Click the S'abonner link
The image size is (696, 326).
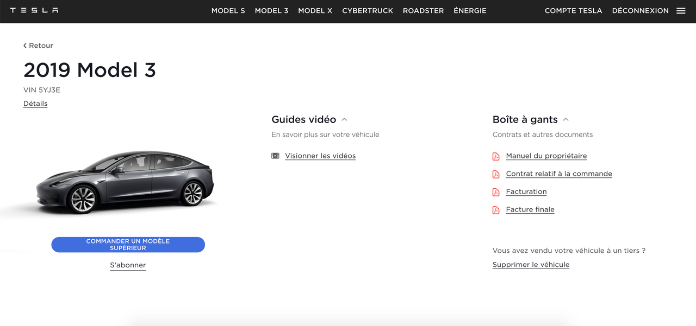click(128, 265)
